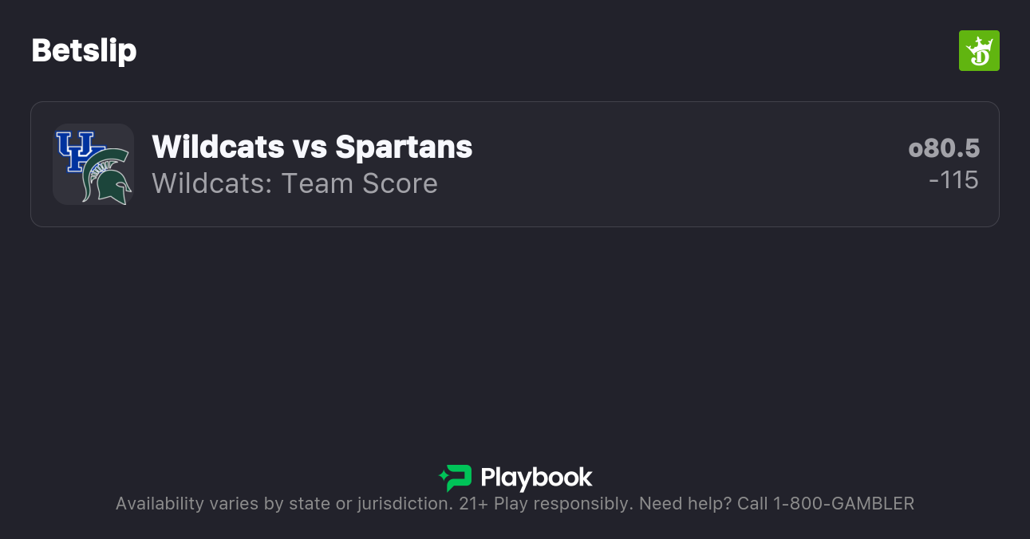Click the Playbook wordmark text

click(x=536, y=478)
